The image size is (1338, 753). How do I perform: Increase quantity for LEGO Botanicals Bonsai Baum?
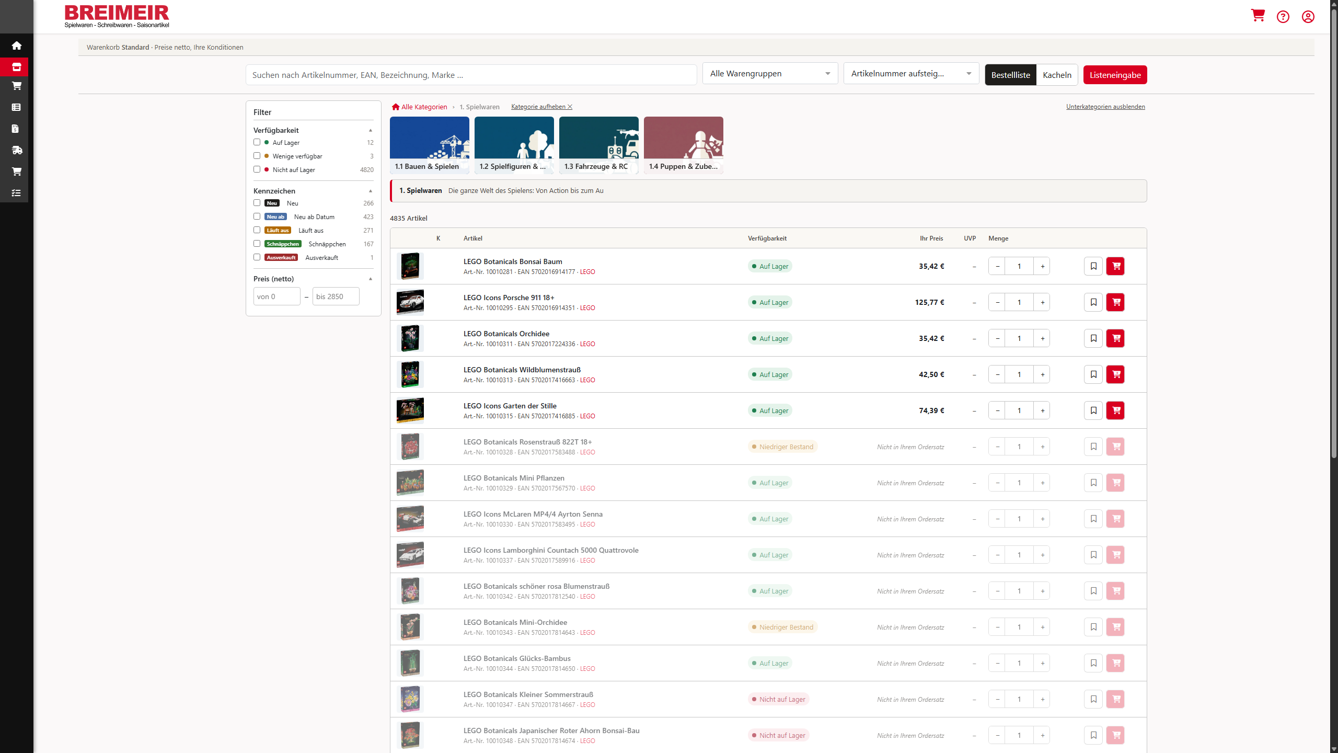1042,266
